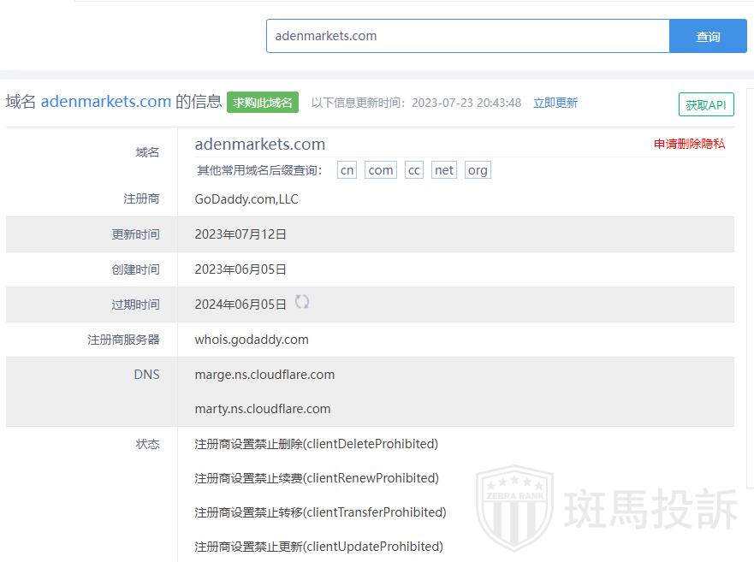Open the blue adenmarkets.com link in the heading
The width and height of the screenshot is (754, 562).
(106, 102)
